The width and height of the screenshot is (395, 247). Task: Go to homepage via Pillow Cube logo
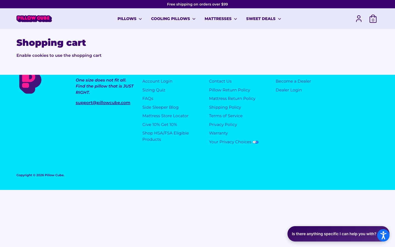(x=34, y=19)
